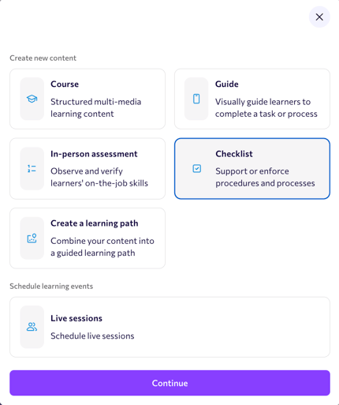Select the Guide title

point(227,84)
